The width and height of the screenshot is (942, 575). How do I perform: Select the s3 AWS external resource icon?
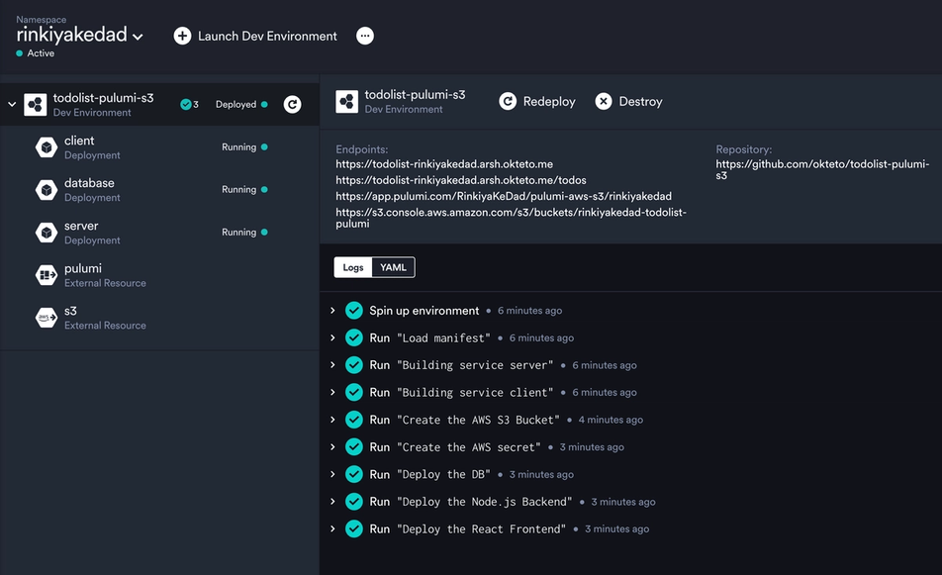point(46,318)
